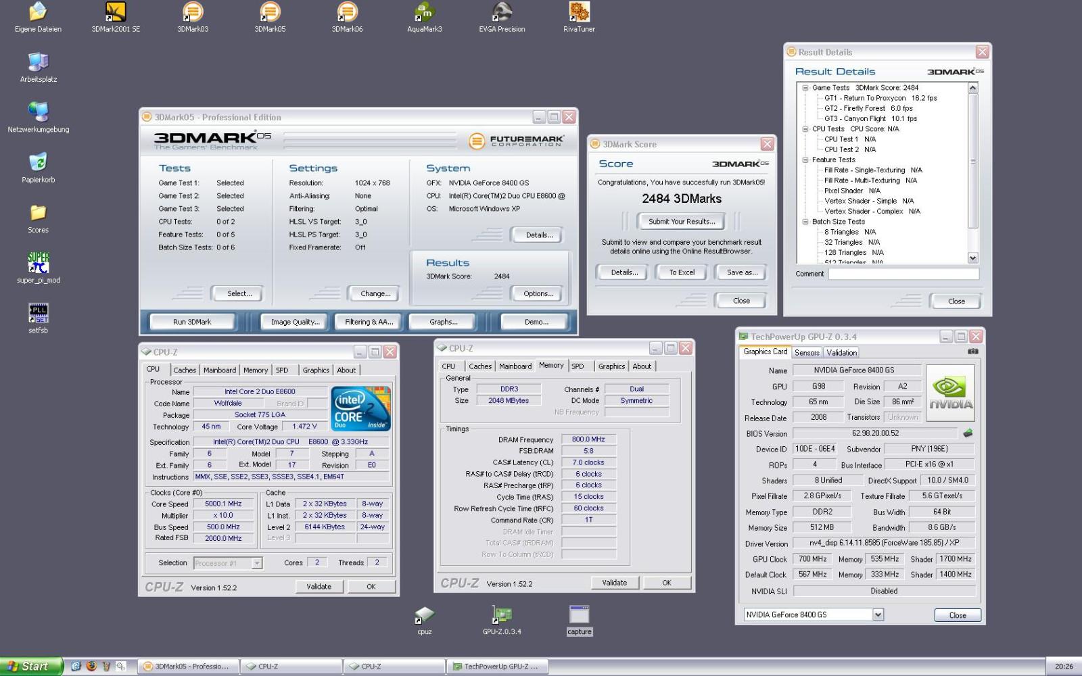Select GT1 - Return To Proxycon row
The width and height of the screenshot is (1082, 676).
coord(880,98)
